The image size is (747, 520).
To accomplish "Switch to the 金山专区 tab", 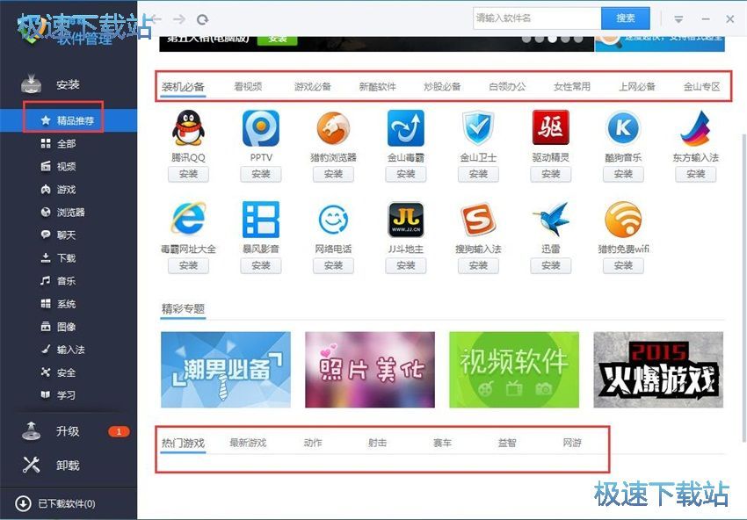I will (702, 87).
